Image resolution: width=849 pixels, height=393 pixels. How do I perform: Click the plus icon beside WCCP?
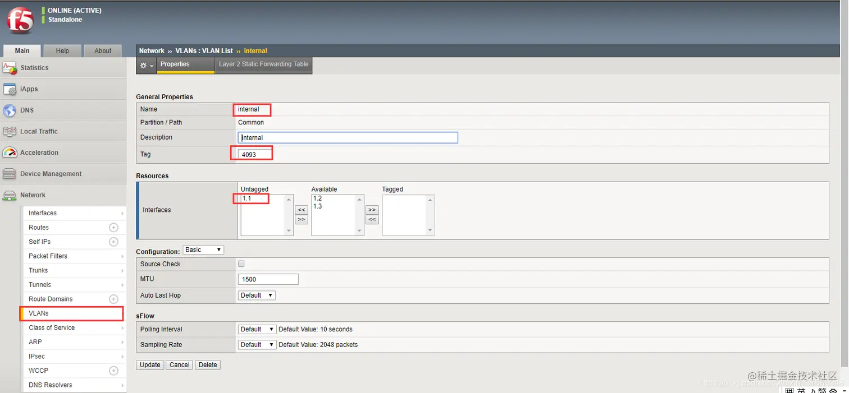pos(113,371)
